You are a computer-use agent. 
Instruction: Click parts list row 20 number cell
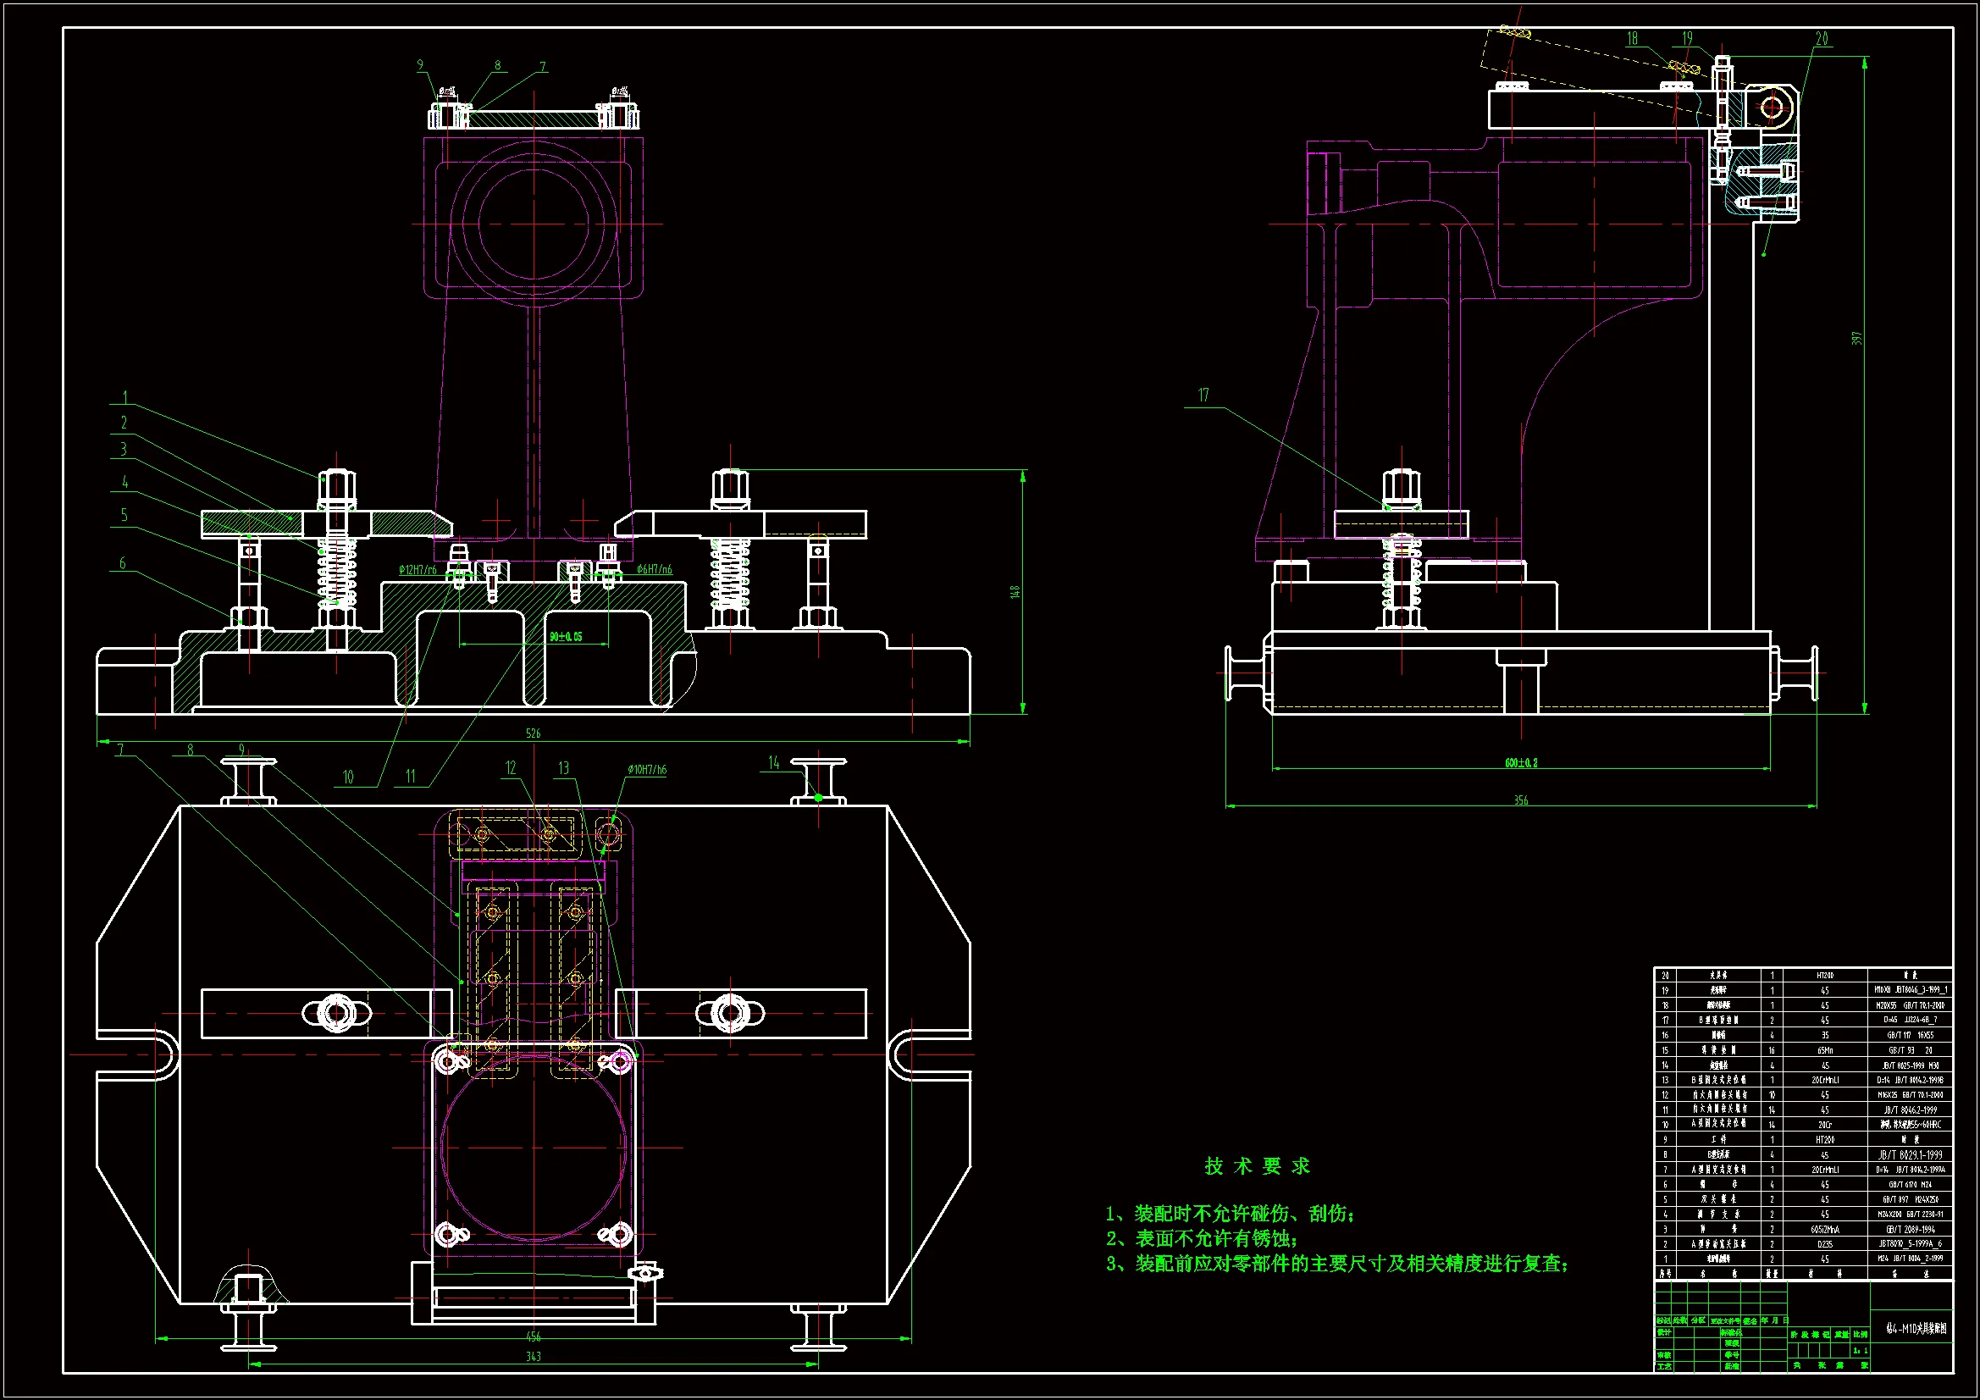1665,976
